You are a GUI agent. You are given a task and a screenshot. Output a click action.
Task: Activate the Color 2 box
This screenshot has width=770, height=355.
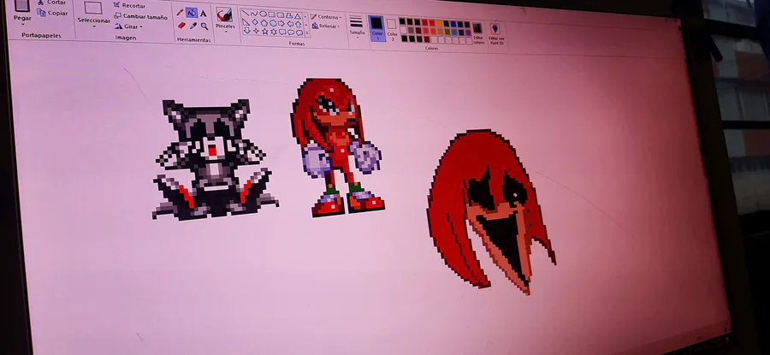391,29
